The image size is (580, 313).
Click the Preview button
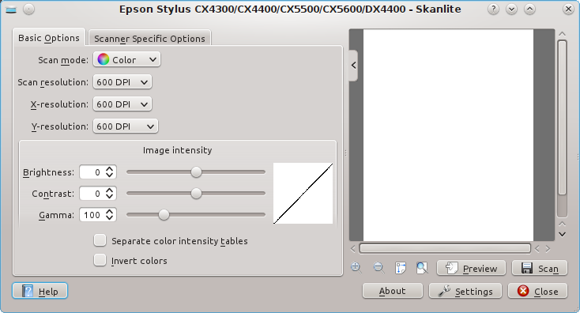pos(471,268)
